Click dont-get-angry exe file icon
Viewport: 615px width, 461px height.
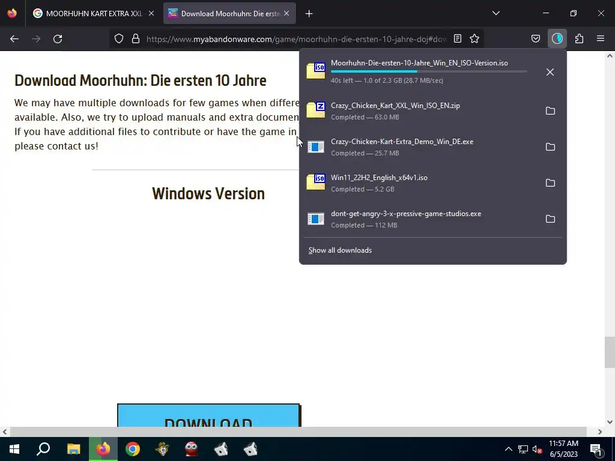pos(316,219)
